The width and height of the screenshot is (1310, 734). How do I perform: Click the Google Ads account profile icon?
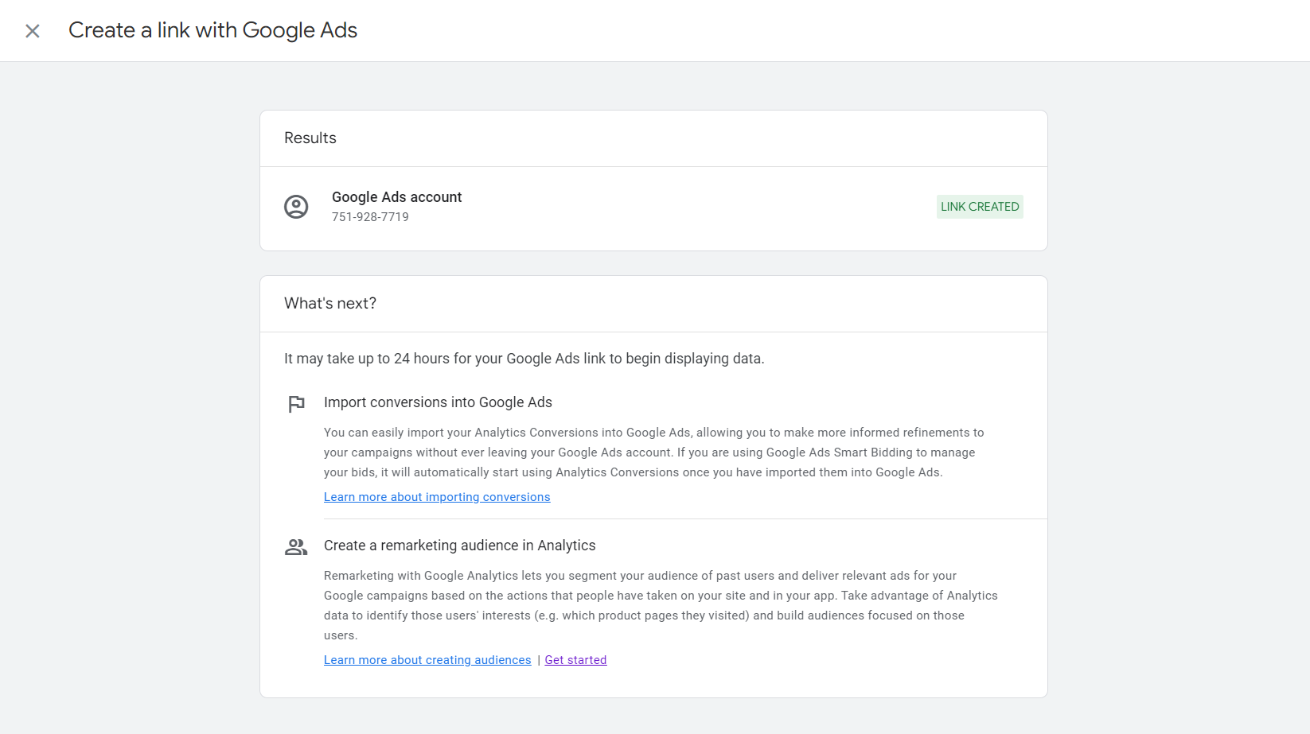[296, 207]
